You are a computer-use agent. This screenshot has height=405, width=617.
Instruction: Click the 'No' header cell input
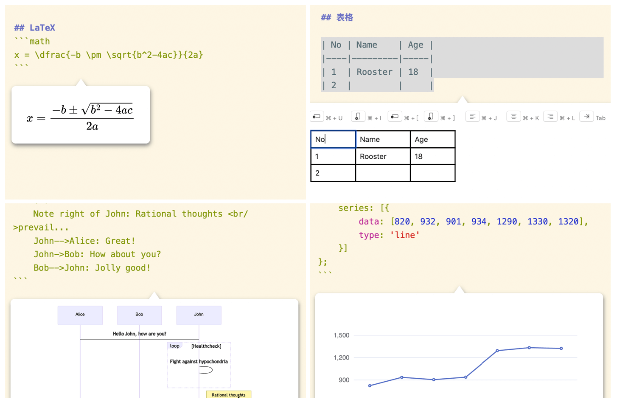[x=333, y=139]
